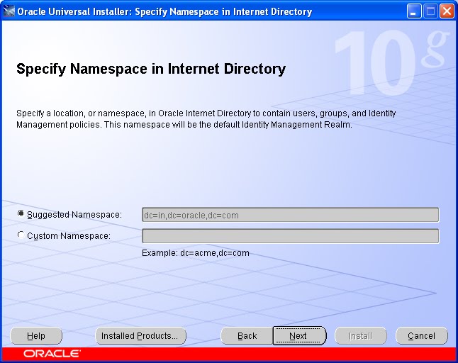Close the Oracle Universal Installer window
The image size is (458, 363).
point(447,11)
